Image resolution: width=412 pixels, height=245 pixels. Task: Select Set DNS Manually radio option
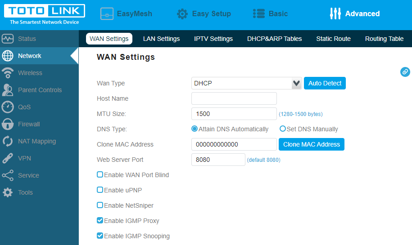point(283,129)
